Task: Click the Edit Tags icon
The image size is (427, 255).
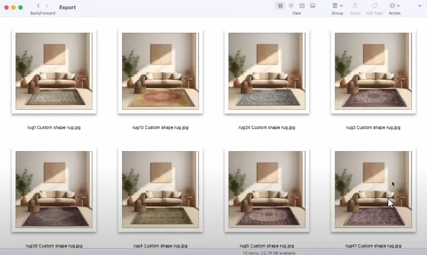Action: tap(374, 6)
